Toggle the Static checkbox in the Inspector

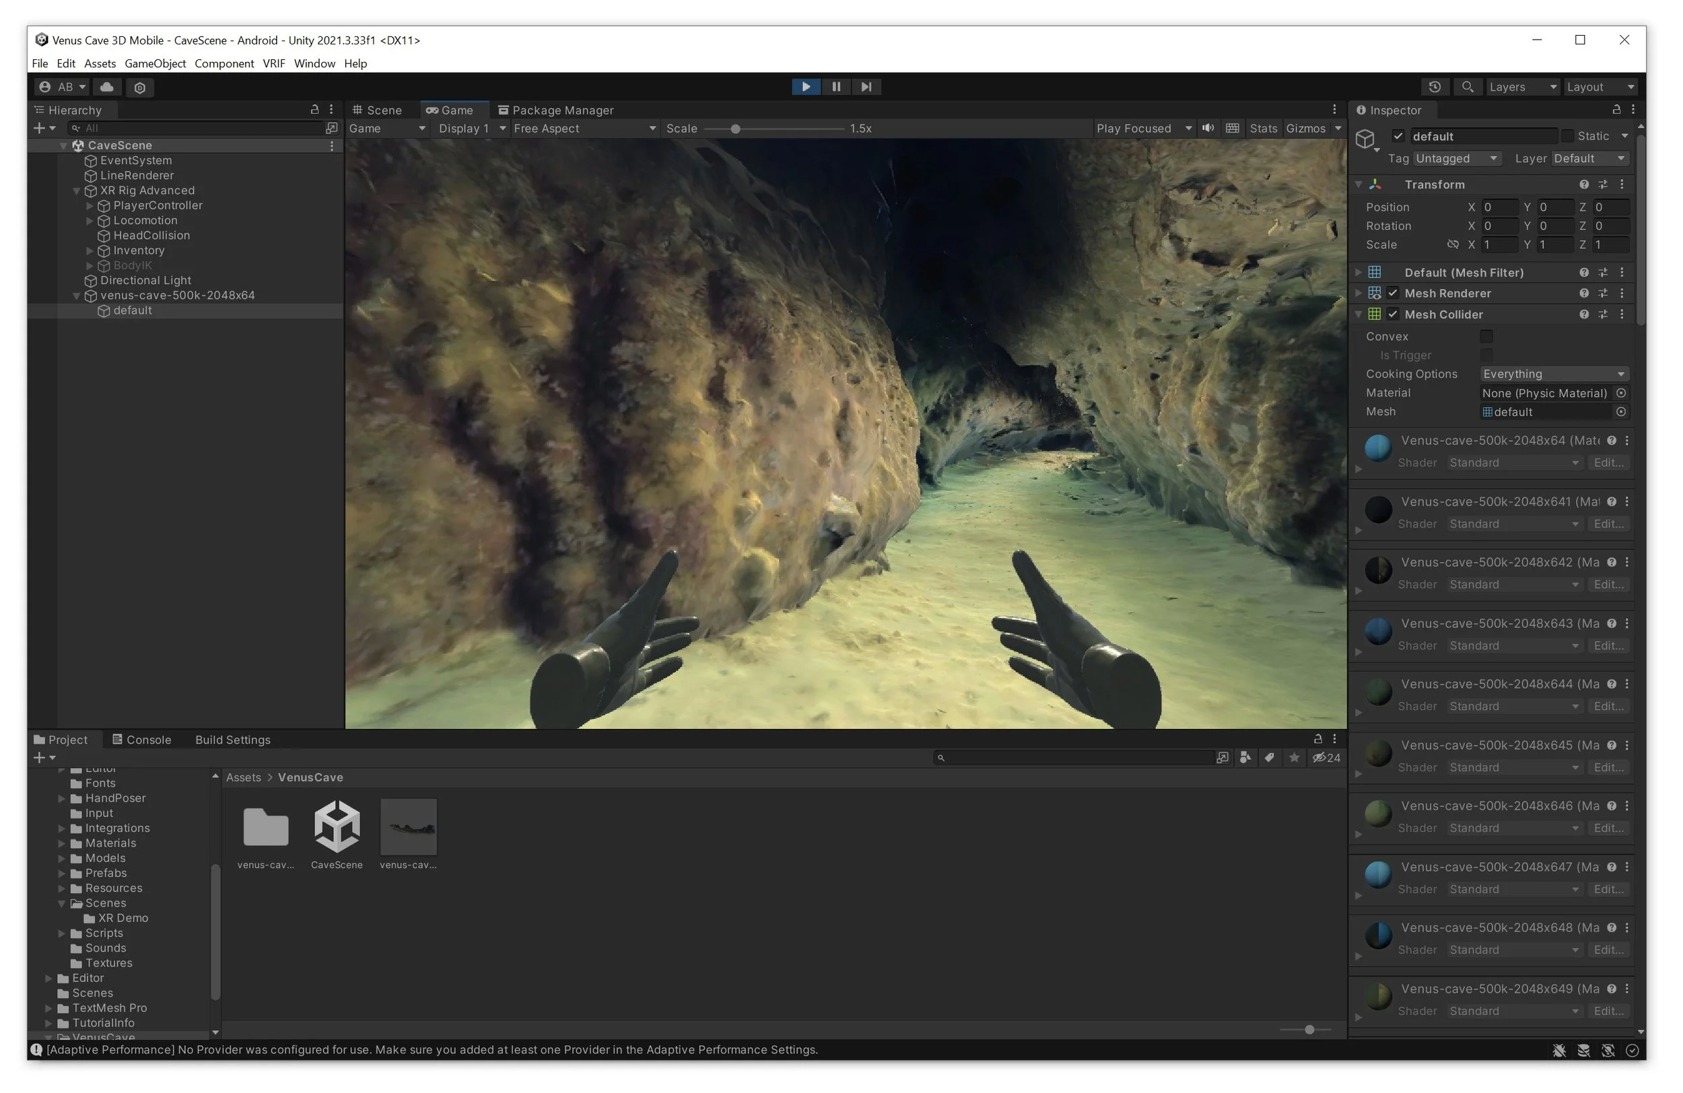1569,136
